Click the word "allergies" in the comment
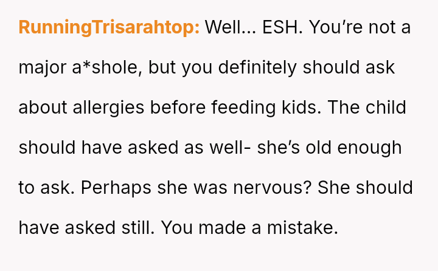Image resolution: width=438 pixels, height=271 pixels. tap(109, 108)
